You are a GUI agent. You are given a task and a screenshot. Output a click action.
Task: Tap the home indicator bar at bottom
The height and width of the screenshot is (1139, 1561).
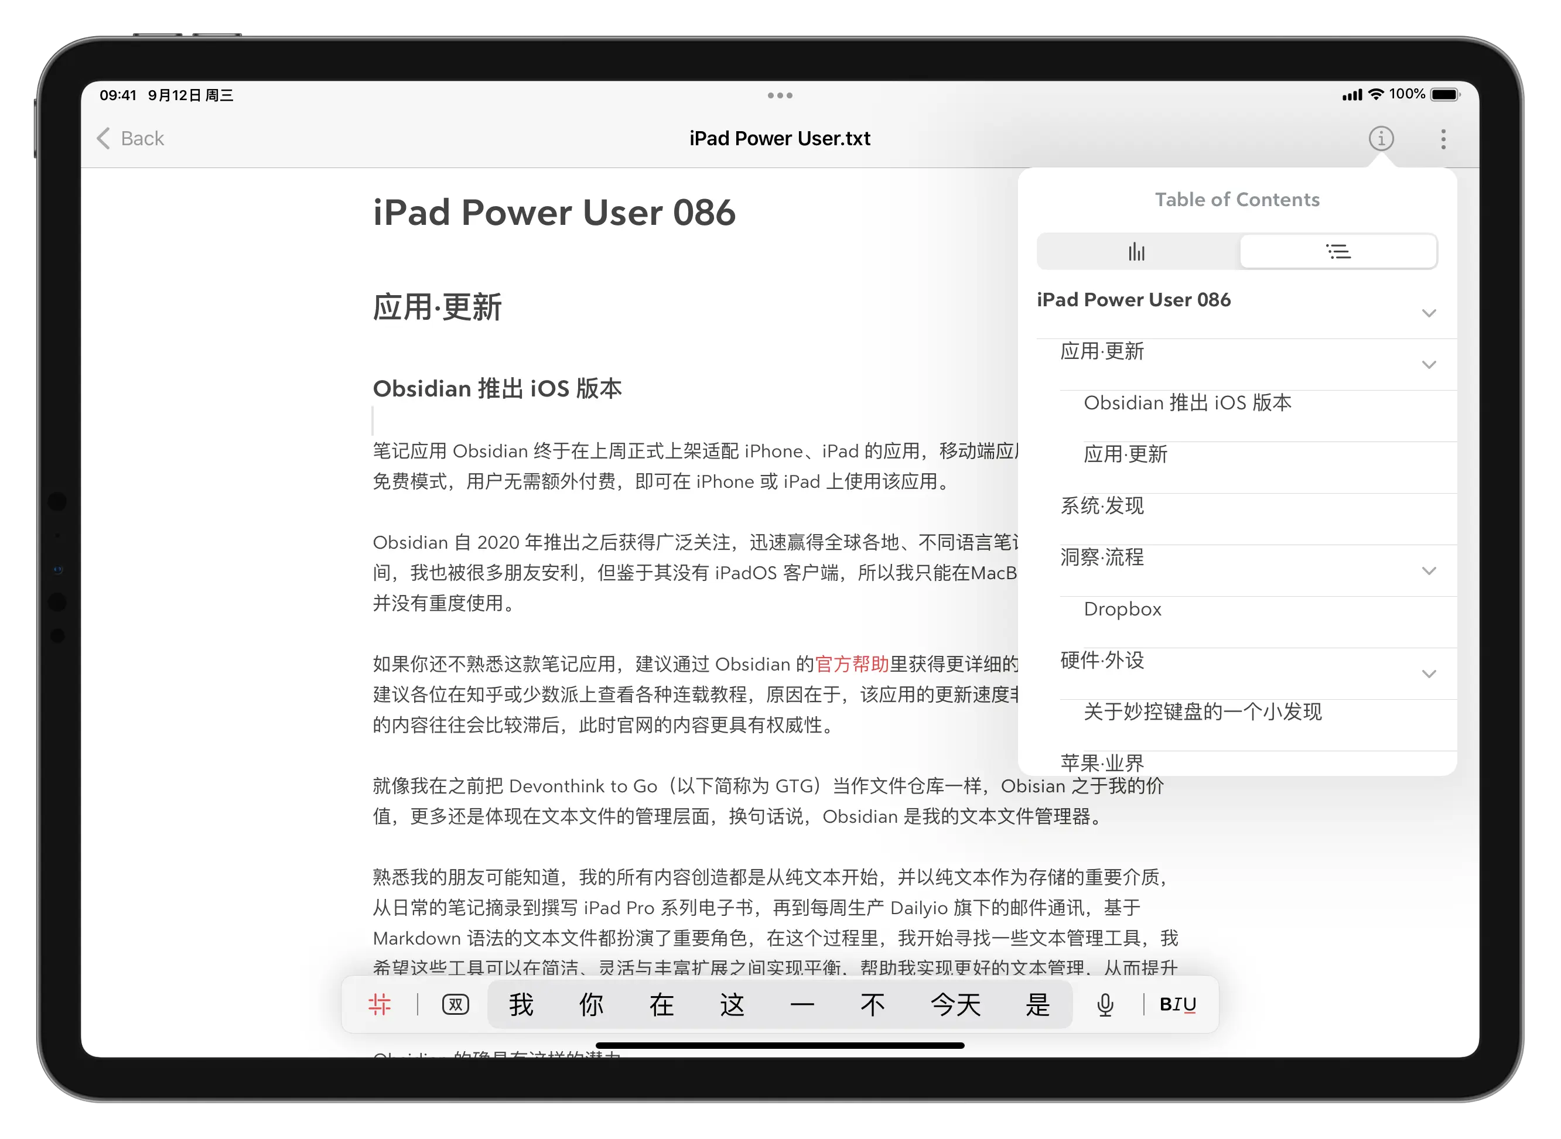tap(780, 1045)
